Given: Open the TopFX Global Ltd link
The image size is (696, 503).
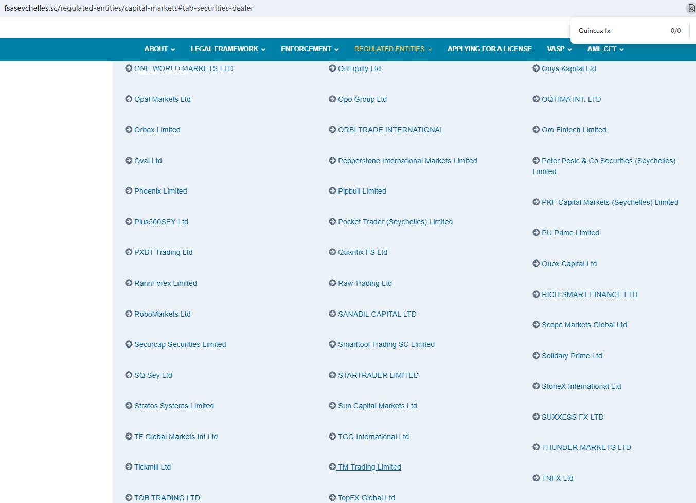Looking at the screenshot, I should pyautogui.click(x=366, y=498).
